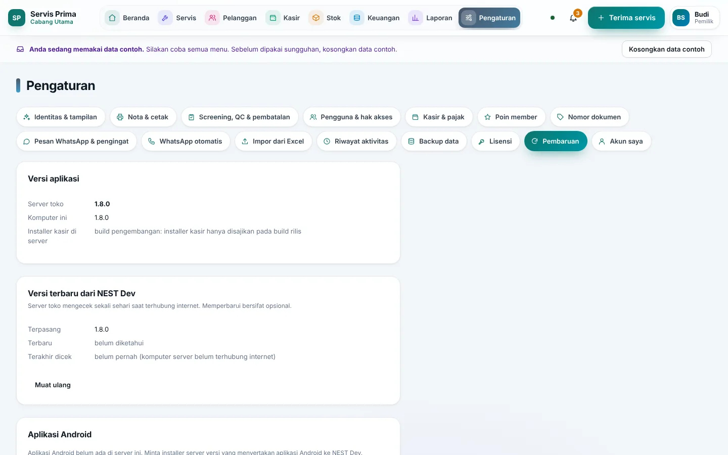The width and height of the screenshot is (728, 455).
Task: Select Kasir & pajak tab
Action: point(439,117)
